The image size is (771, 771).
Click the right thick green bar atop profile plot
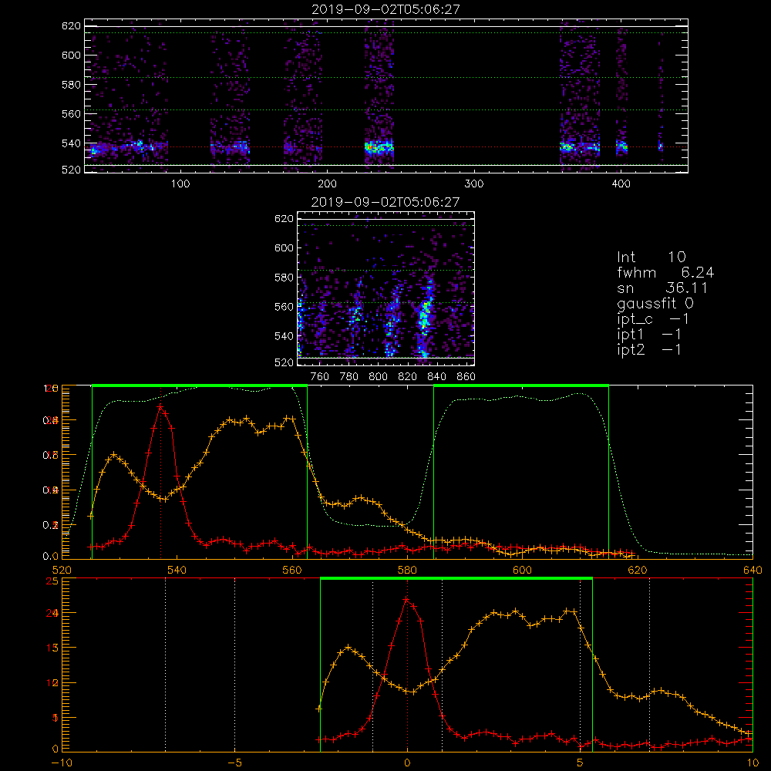(x=521, y=385)
